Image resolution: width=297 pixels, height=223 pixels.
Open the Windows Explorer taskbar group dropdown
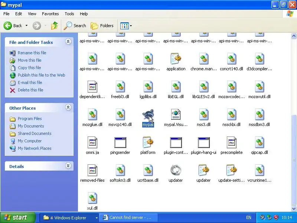[x=97, y=218]
